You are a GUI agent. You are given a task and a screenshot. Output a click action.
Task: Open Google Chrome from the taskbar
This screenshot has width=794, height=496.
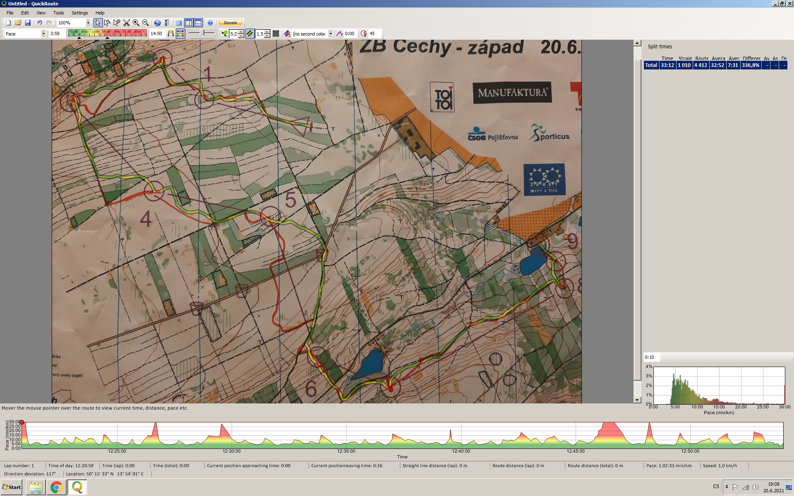[56, 487]
